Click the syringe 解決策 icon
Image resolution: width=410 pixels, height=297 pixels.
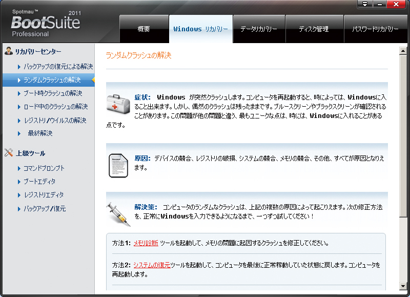[x=118, y=214]
